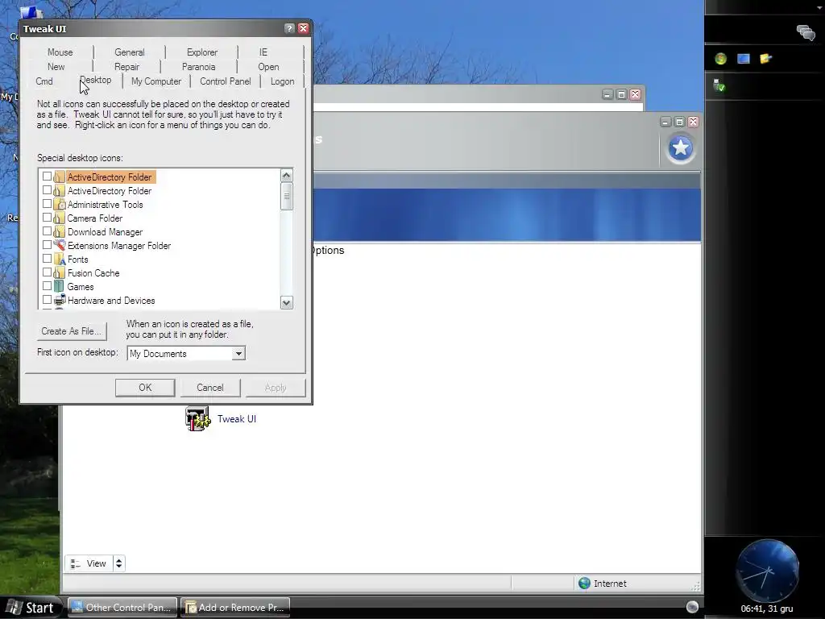
Task: Click the list scrollbar thumb
Action: pos(286,197)
